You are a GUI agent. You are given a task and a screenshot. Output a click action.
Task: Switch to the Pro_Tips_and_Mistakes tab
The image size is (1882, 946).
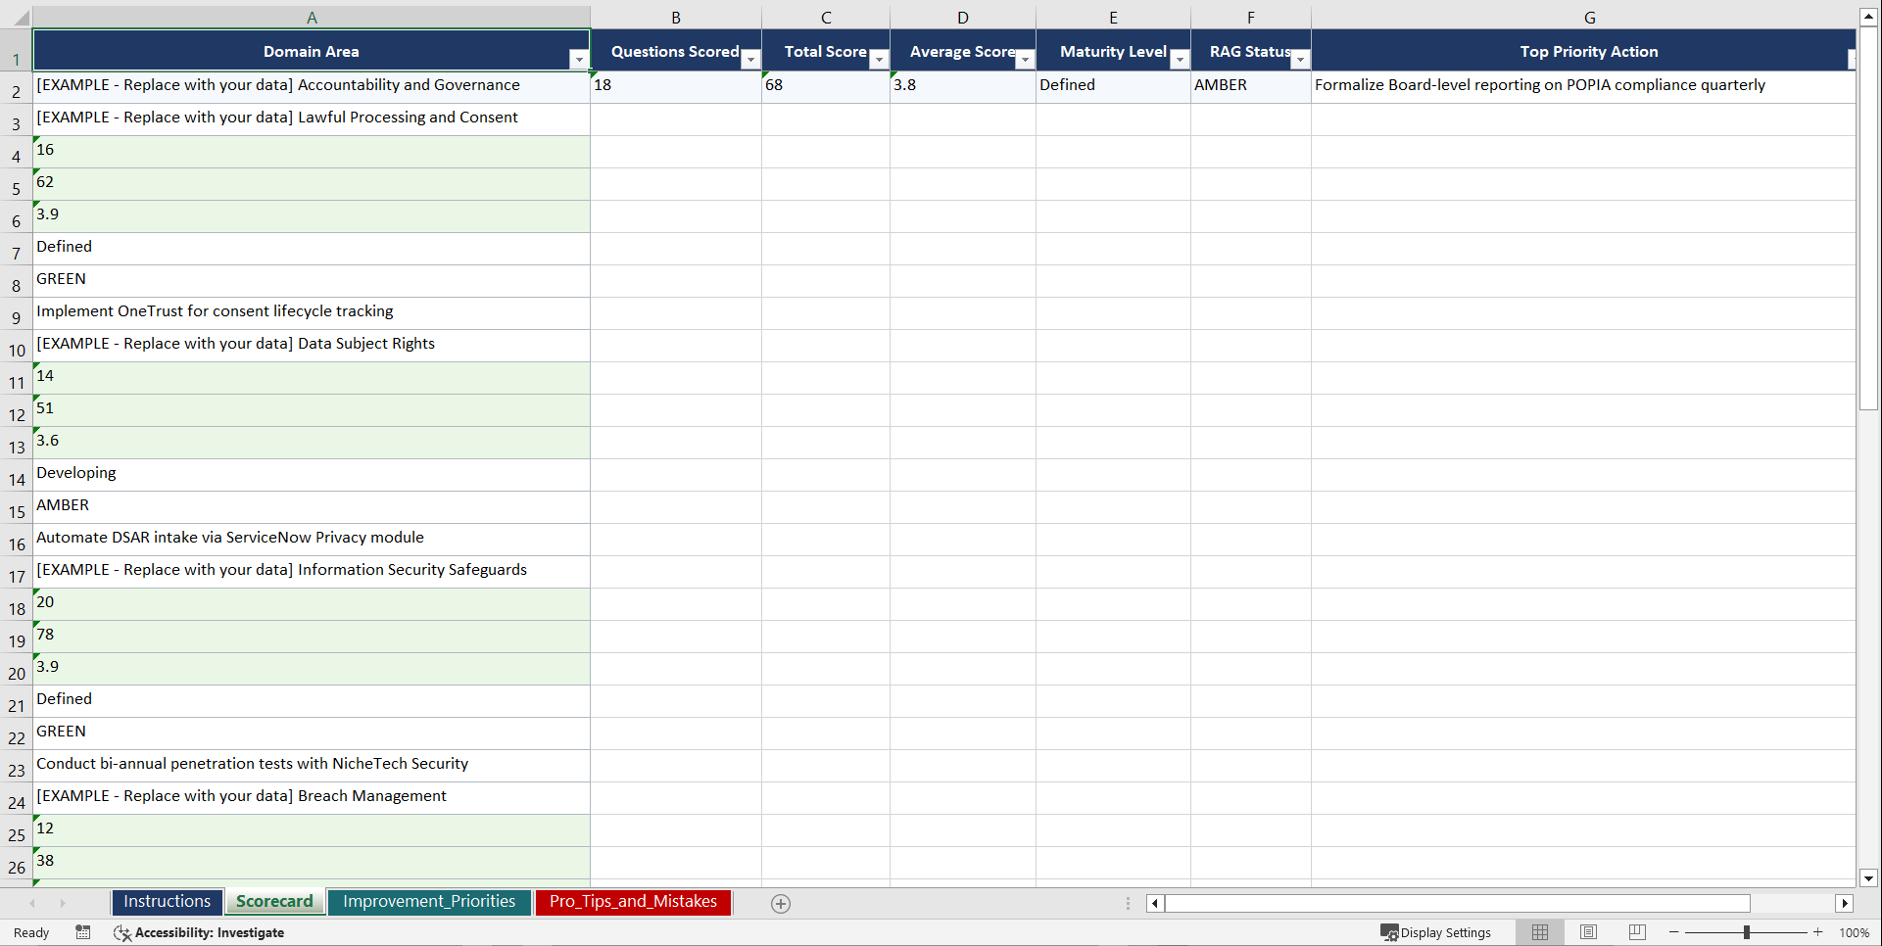633,902
